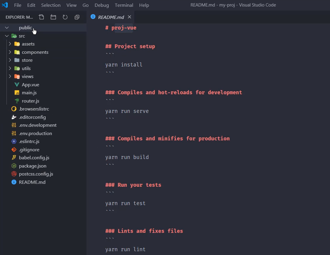The height and width of the screenshot is (255, 330).
Task: Click the '### Run your tests' heading
Action: coord(133,185)
